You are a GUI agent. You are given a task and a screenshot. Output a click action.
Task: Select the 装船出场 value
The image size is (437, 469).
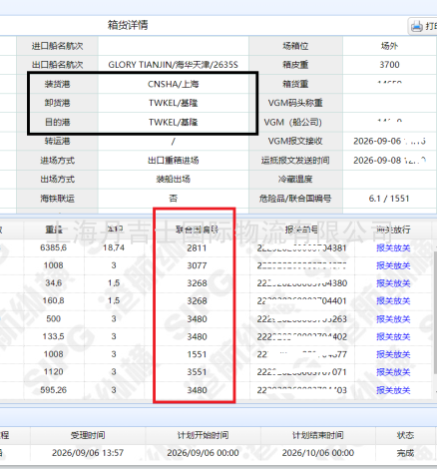click(174, 180)
